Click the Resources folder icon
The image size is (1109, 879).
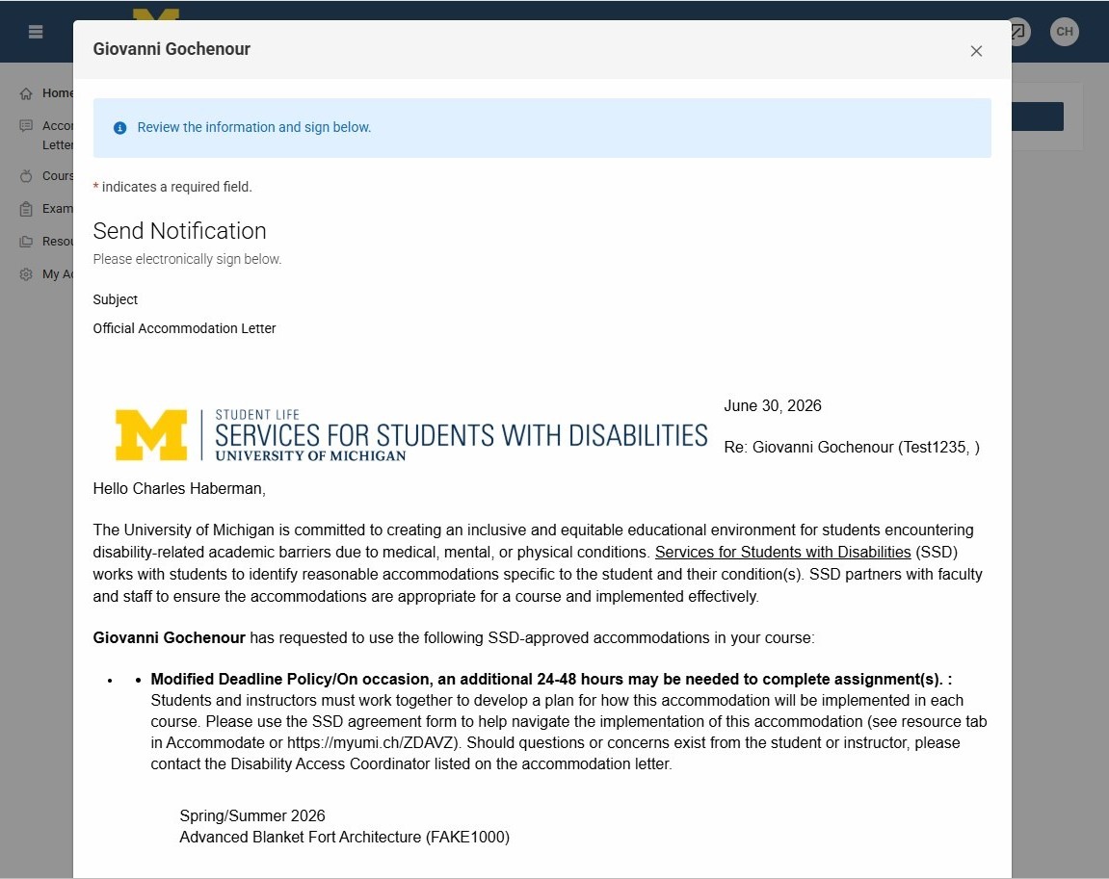tap(26, 242)
